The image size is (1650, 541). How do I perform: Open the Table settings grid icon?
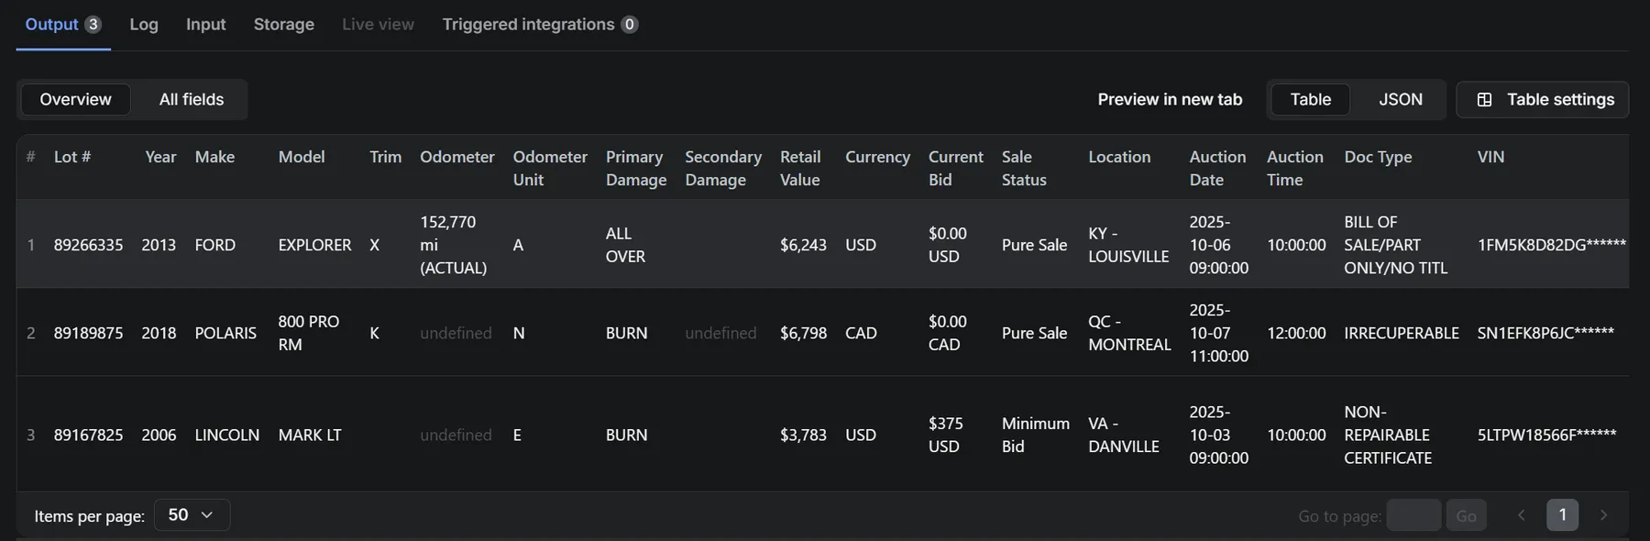click(1484, 100)
